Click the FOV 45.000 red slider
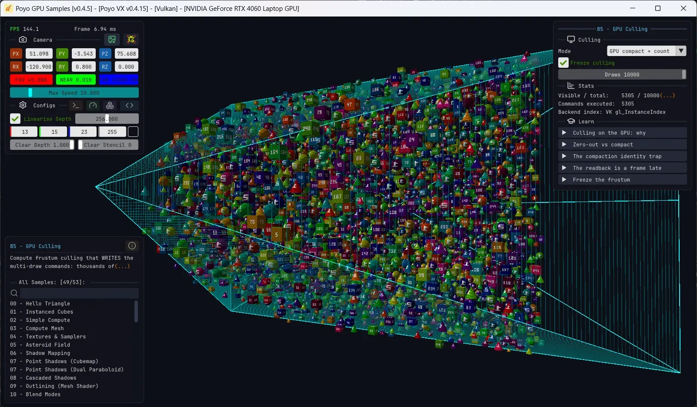 tap(31, 79)
